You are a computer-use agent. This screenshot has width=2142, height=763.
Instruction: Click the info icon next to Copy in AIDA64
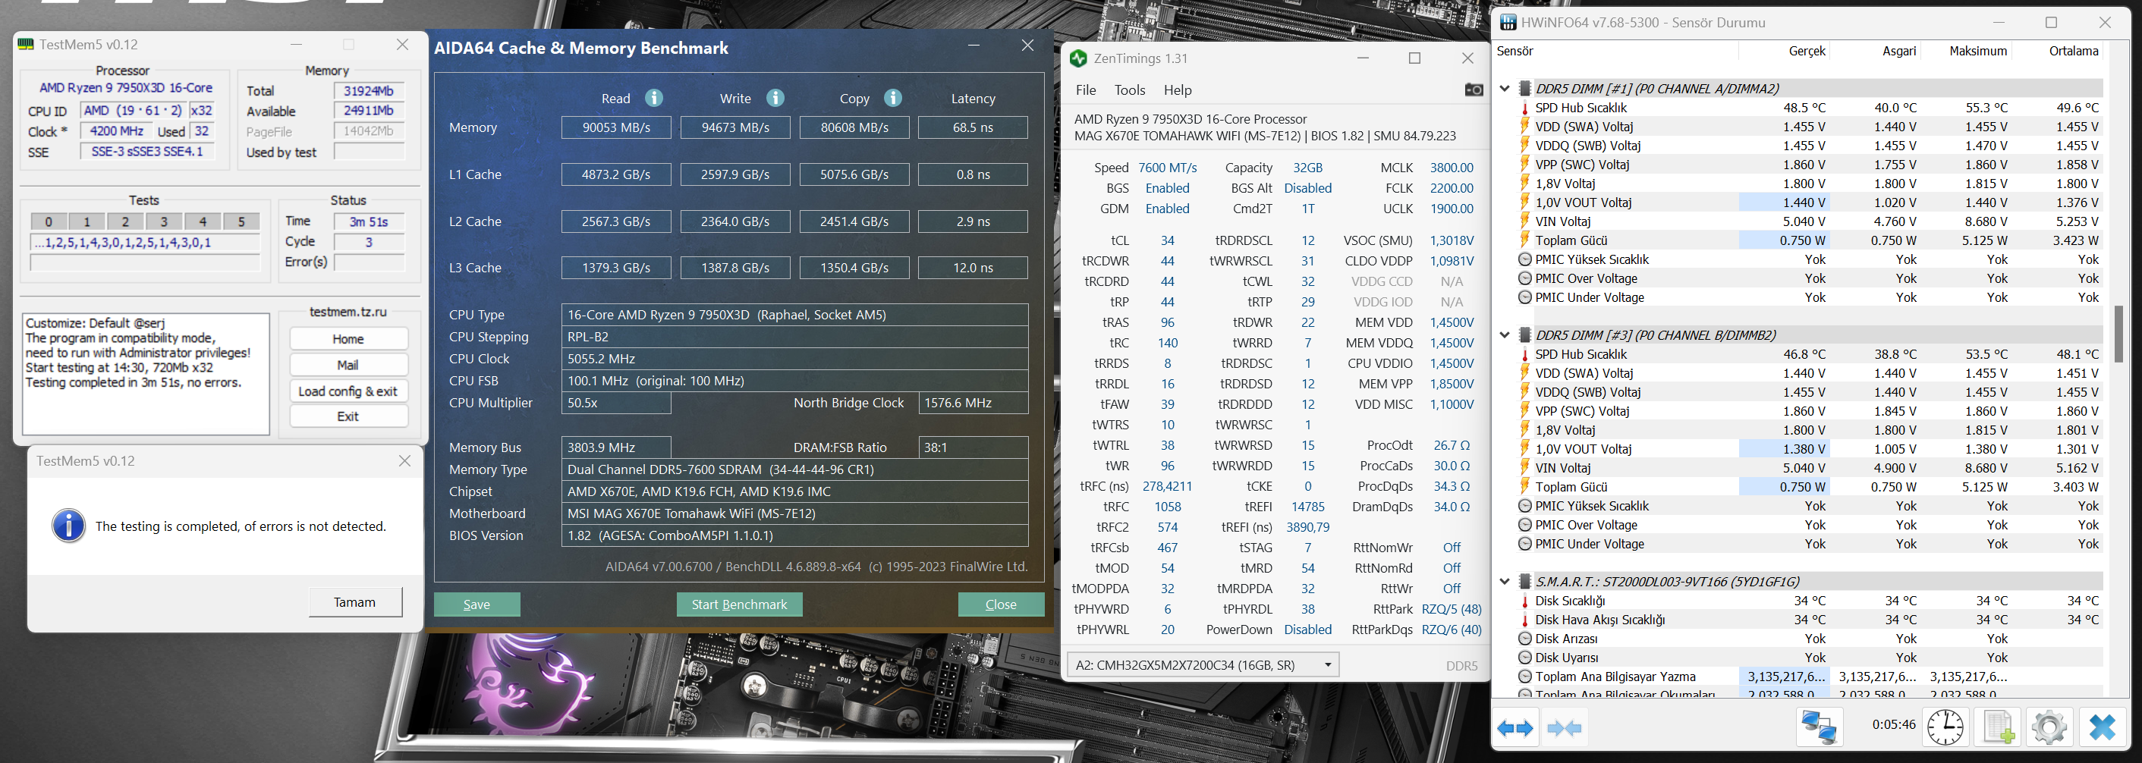[x=893, y=98]
